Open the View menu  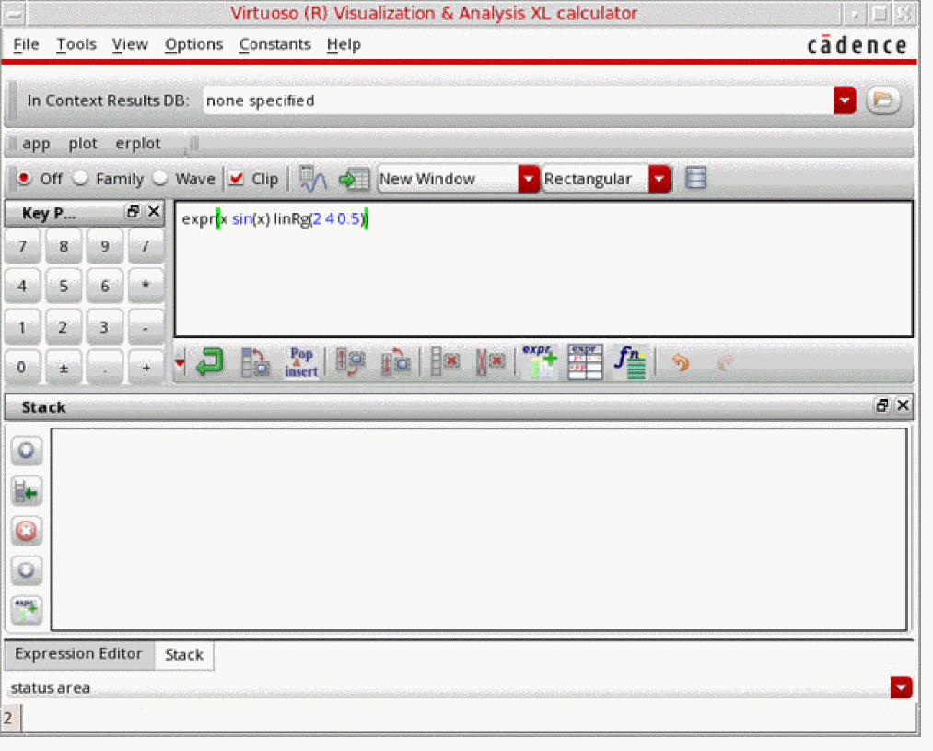tap(130, 44)
